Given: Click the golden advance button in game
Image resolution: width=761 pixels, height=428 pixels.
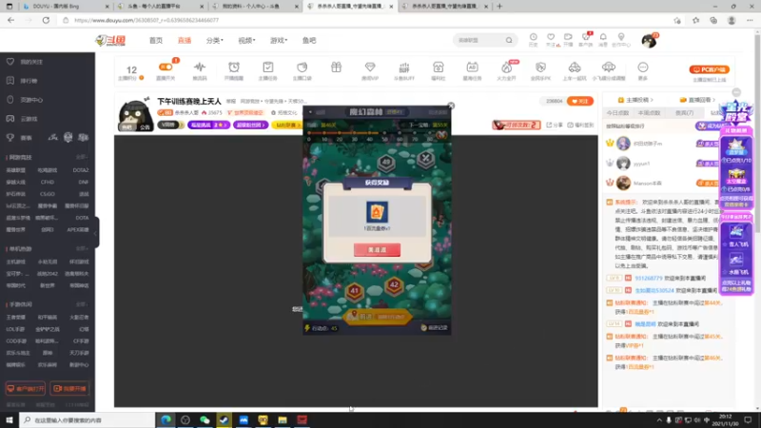Looking at the screenshot, I should tap(377, 317).
